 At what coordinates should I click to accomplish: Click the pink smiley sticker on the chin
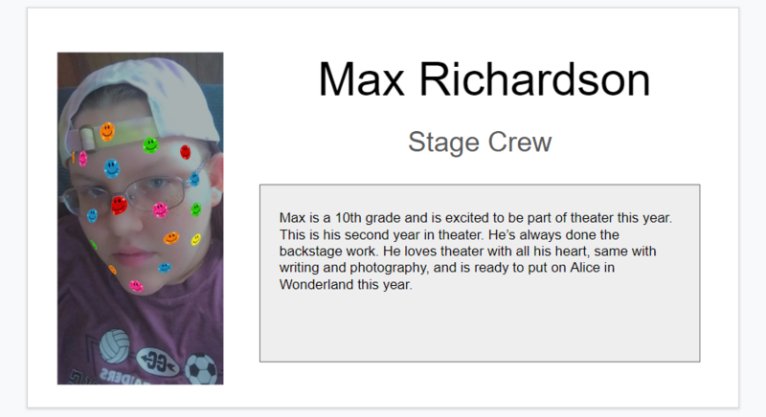(136, 286)
